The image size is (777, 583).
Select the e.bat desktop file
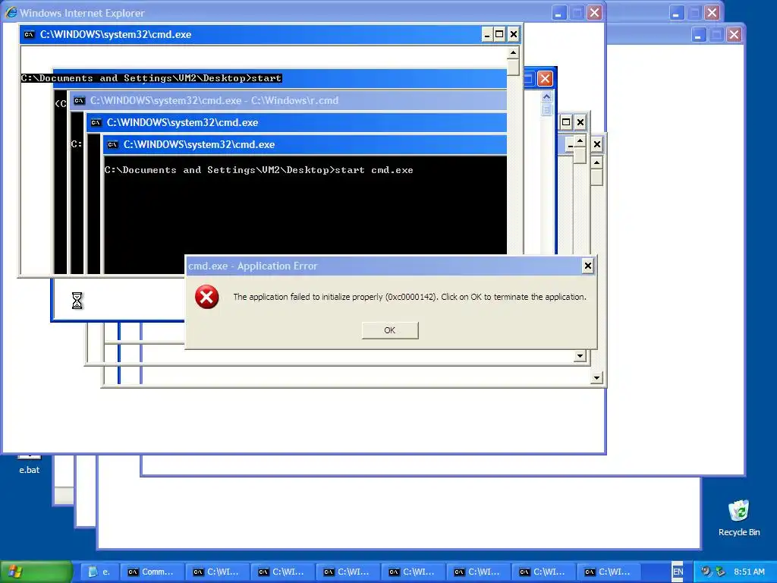29,465
